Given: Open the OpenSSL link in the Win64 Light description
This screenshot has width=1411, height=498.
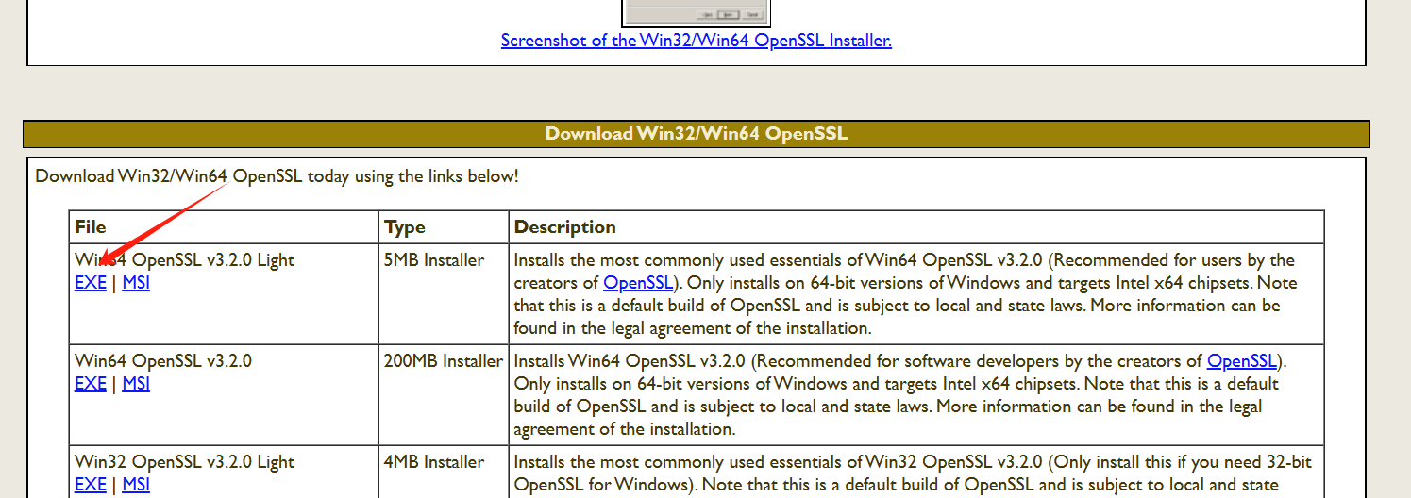Looking at the screenshot, I should pyautogui.click(x=638, y=283).
